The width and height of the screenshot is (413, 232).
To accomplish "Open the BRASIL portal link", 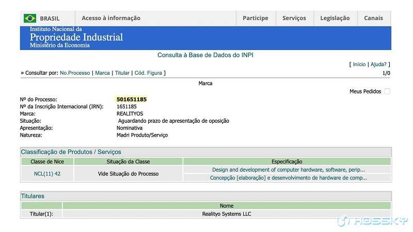I will click(50, 19).
